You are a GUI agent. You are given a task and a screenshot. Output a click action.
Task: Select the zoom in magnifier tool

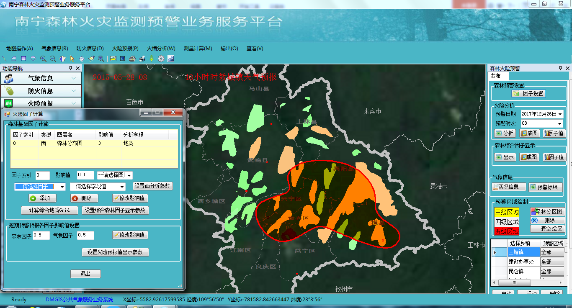coord(43,59)
